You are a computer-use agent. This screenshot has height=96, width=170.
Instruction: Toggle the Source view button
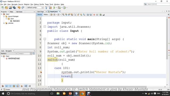click(x=40, y=14)
